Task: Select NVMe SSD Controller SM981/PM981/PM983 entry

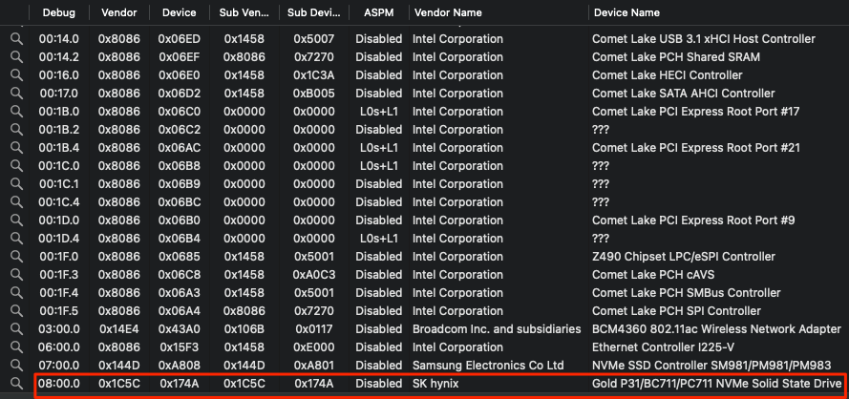Action: [711, 366]
